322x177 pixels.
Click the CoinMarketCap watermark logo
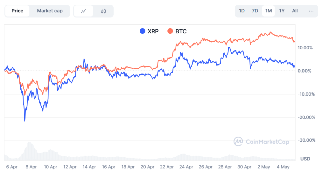click(x=239, y=141)
